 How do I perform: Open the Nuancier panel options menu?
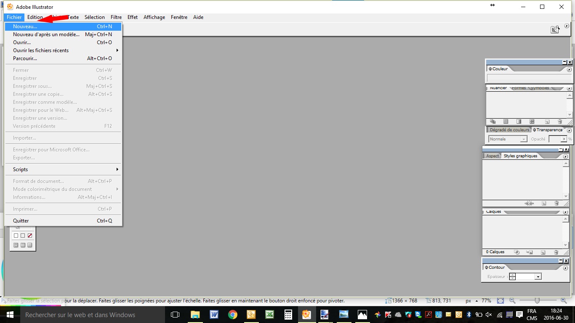[569, 88]
